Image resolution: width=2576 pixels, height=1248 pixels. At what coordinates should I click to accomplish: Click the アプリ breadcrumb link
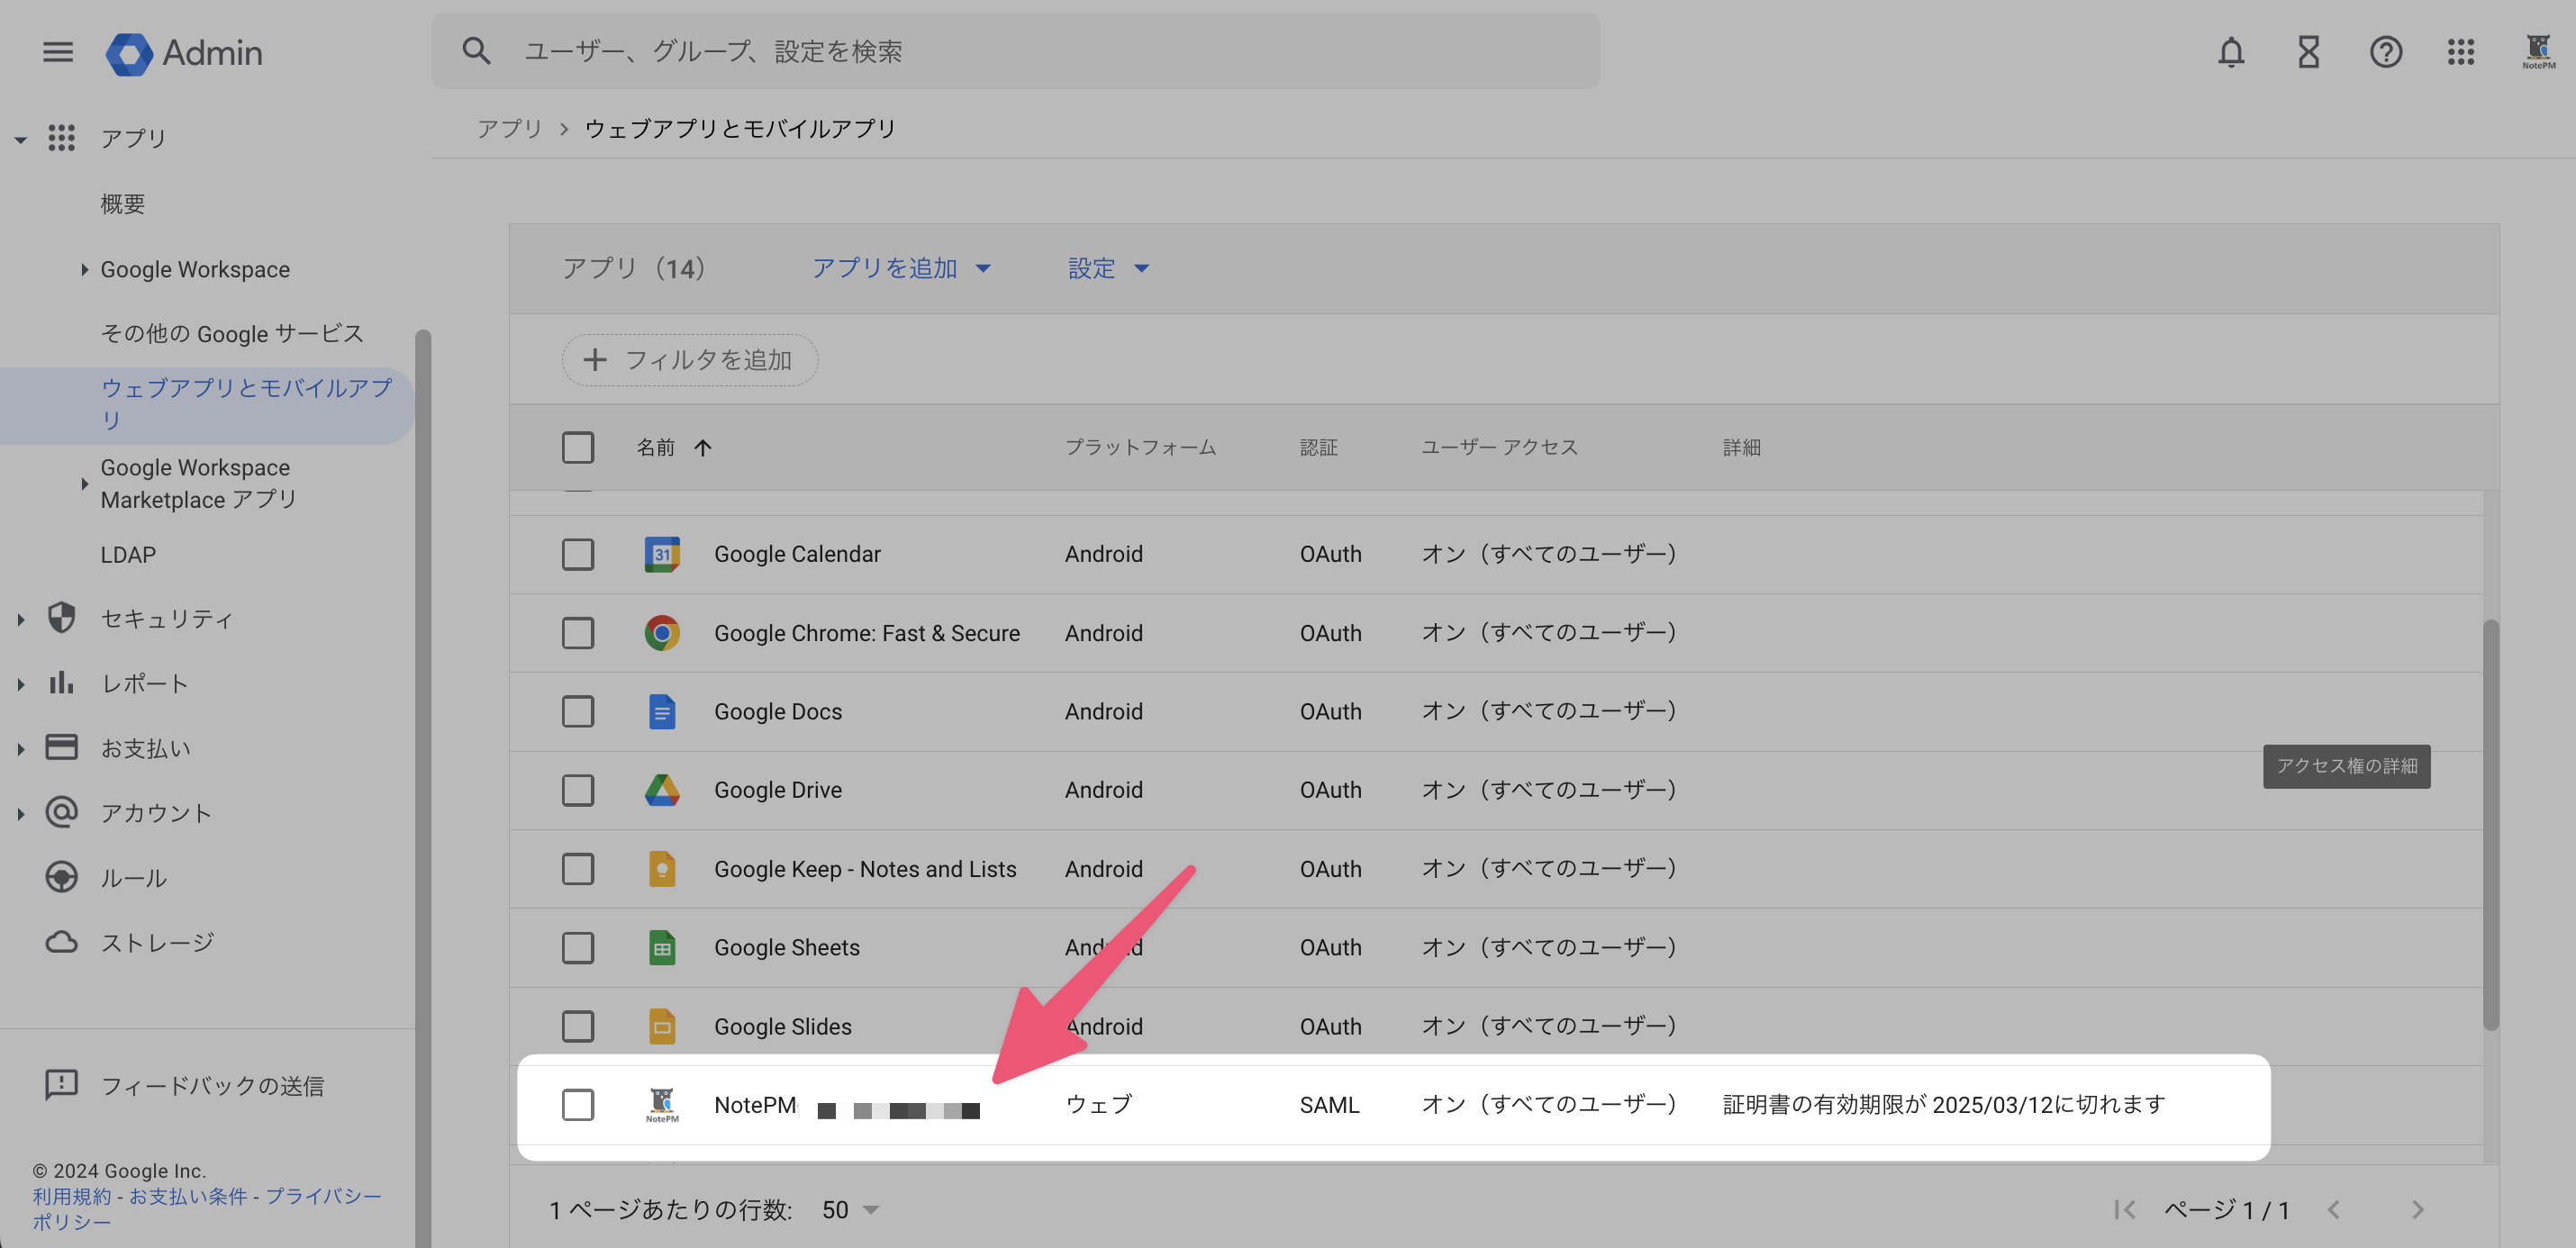(509, 128)
